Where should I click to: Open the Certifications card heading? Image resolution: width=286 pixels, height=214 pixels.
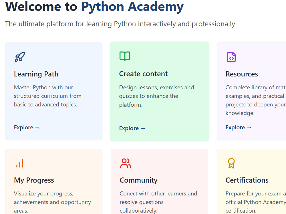point(247,180)
